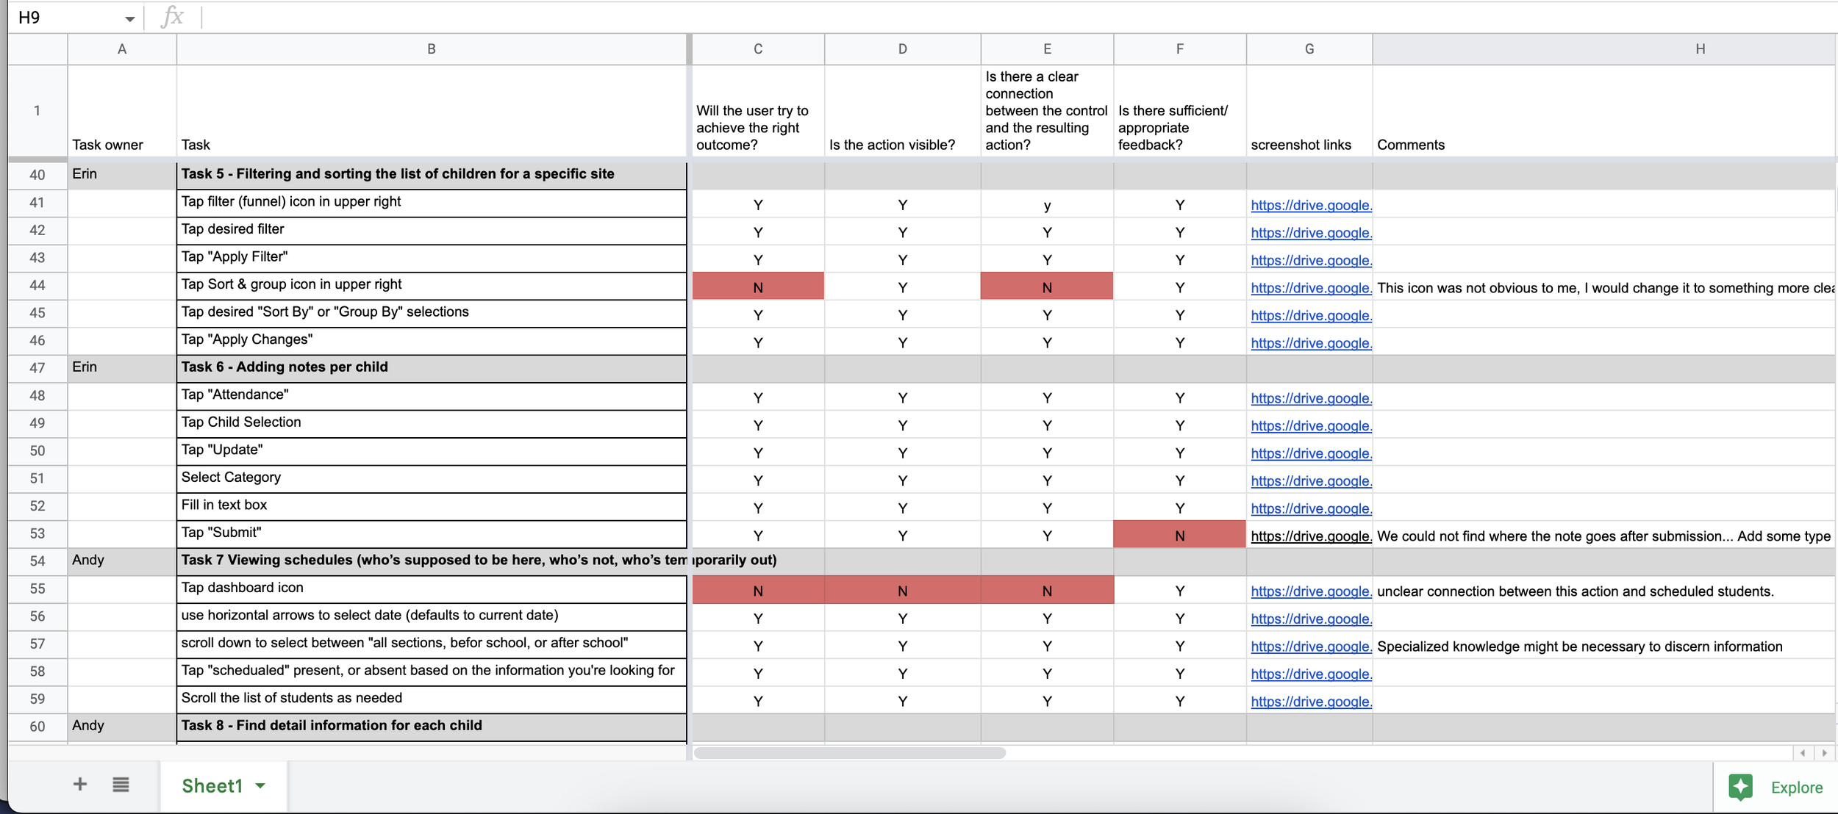Expand the Name box dropdown arrow

pyautogui.click(x=129, y=18)
